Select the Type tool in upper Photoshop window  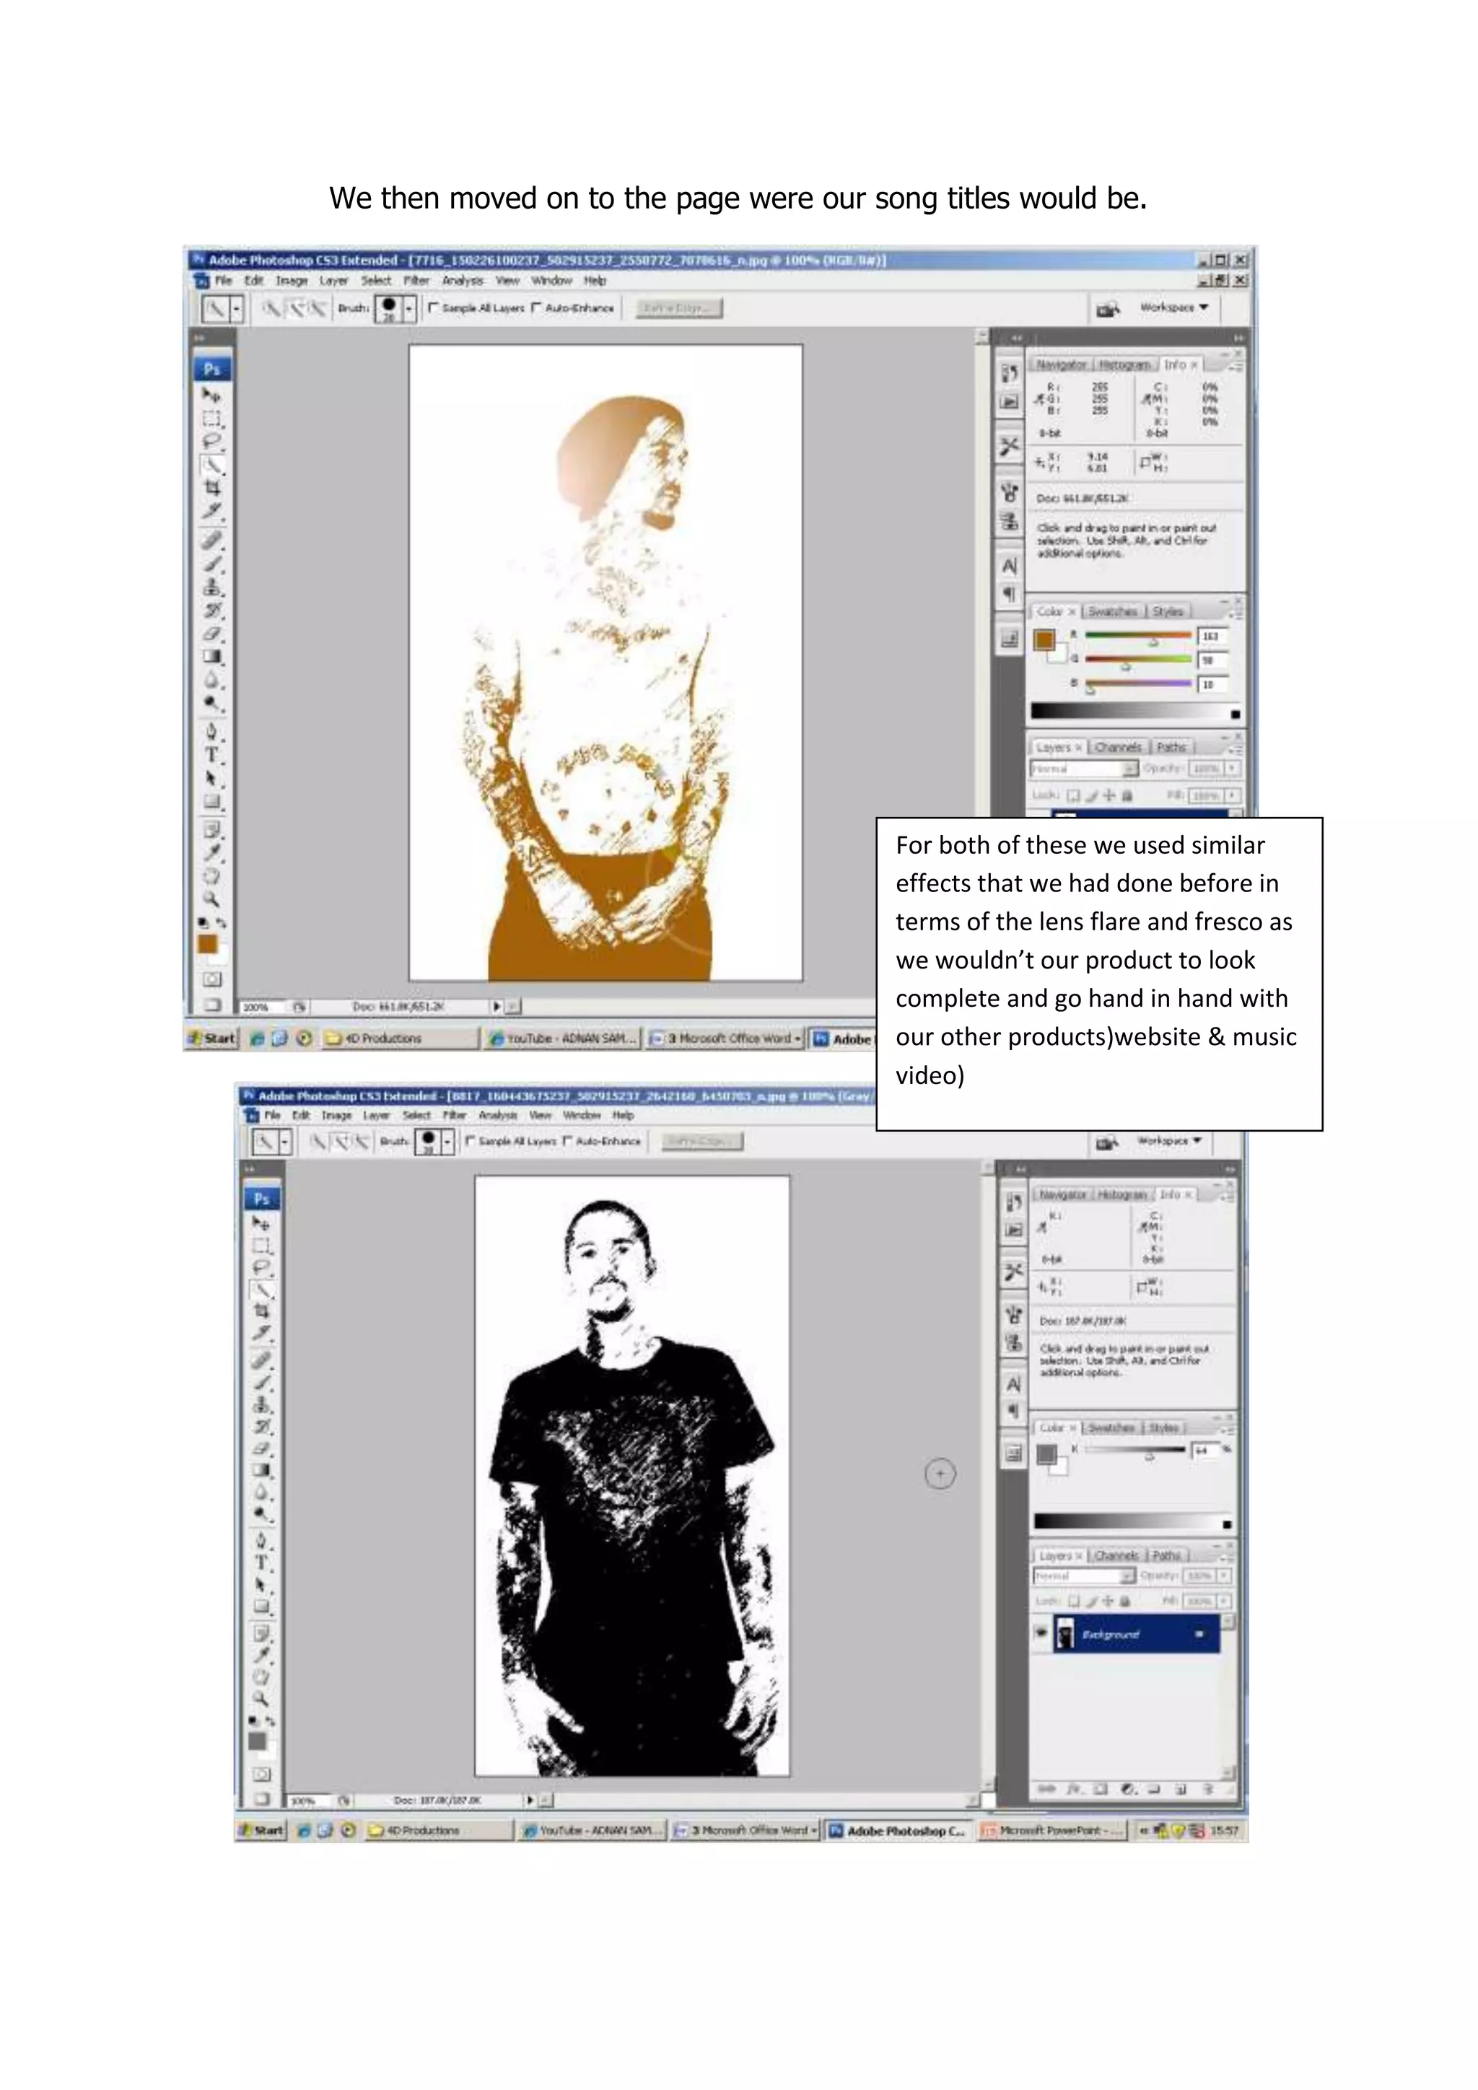211,755
